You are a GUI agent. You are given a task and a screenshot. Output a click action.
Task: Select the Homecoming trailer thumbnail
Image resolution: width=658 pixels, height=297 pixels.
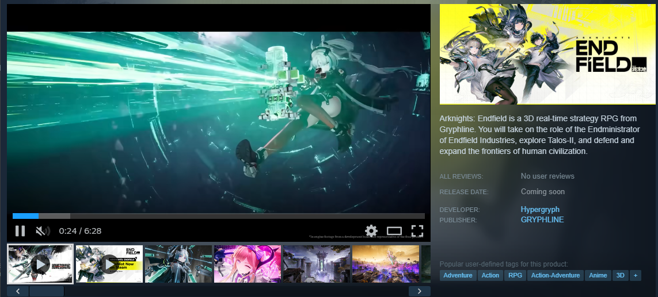click(40, 264)
